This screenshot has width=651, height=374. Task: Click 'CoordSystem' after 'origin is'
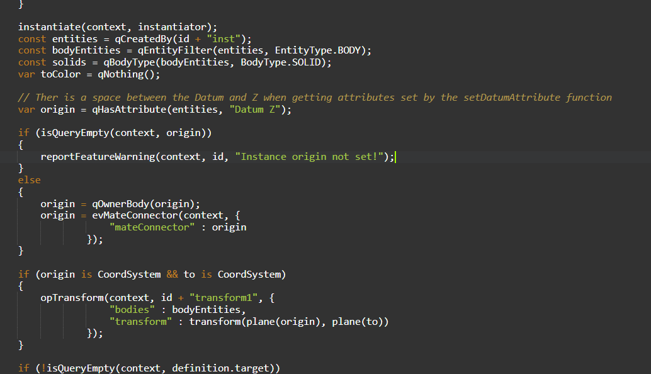(x=129, y=275)
